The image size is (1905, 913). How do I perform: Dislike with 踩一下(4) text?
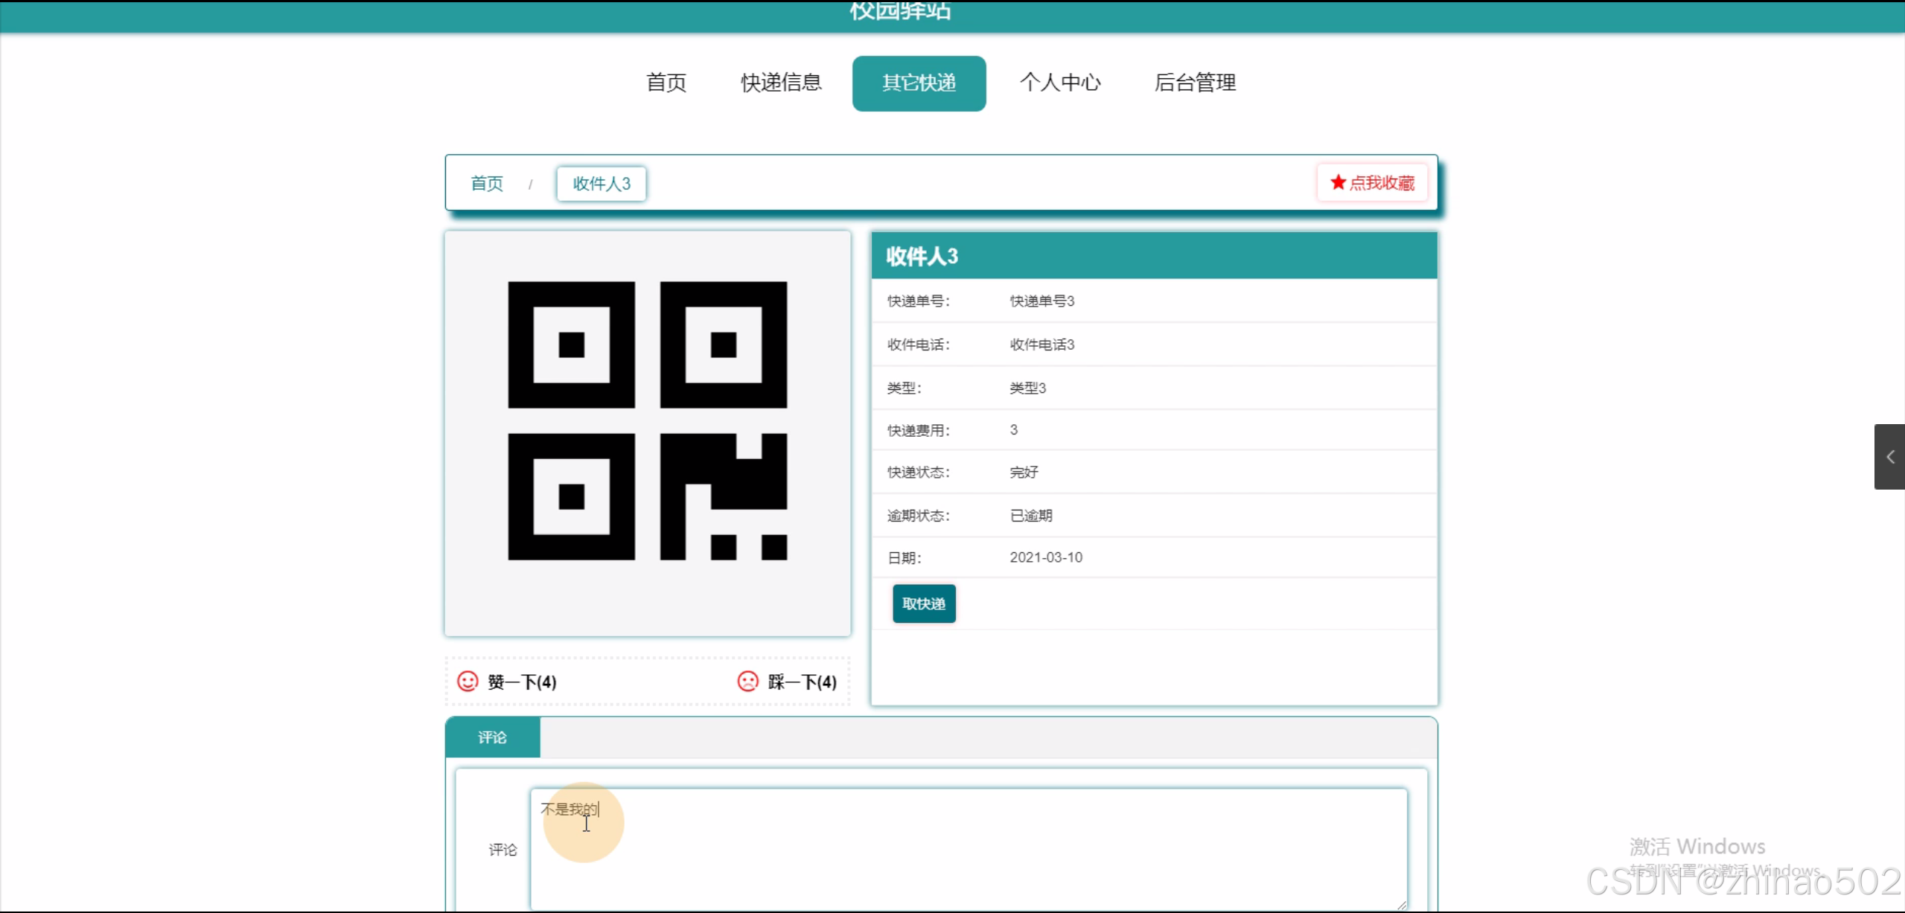tap(802, 682)
